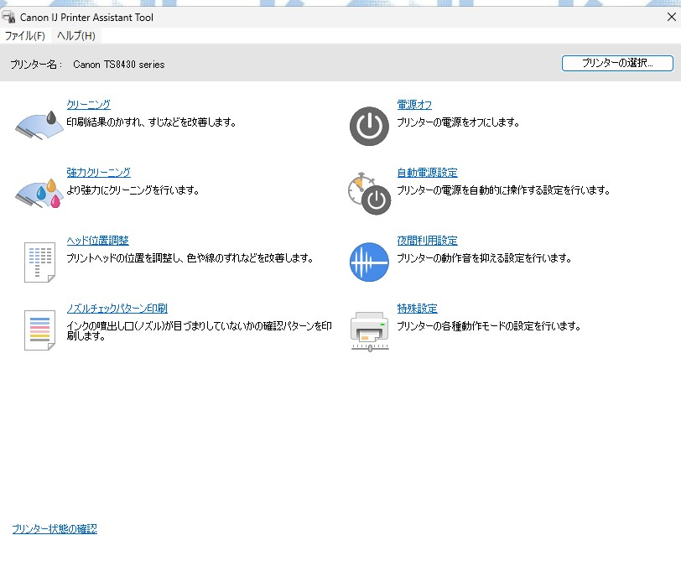
Task: Click description プリンターの電源を自動的に操作する設定
Action: (x=504, y=190)
